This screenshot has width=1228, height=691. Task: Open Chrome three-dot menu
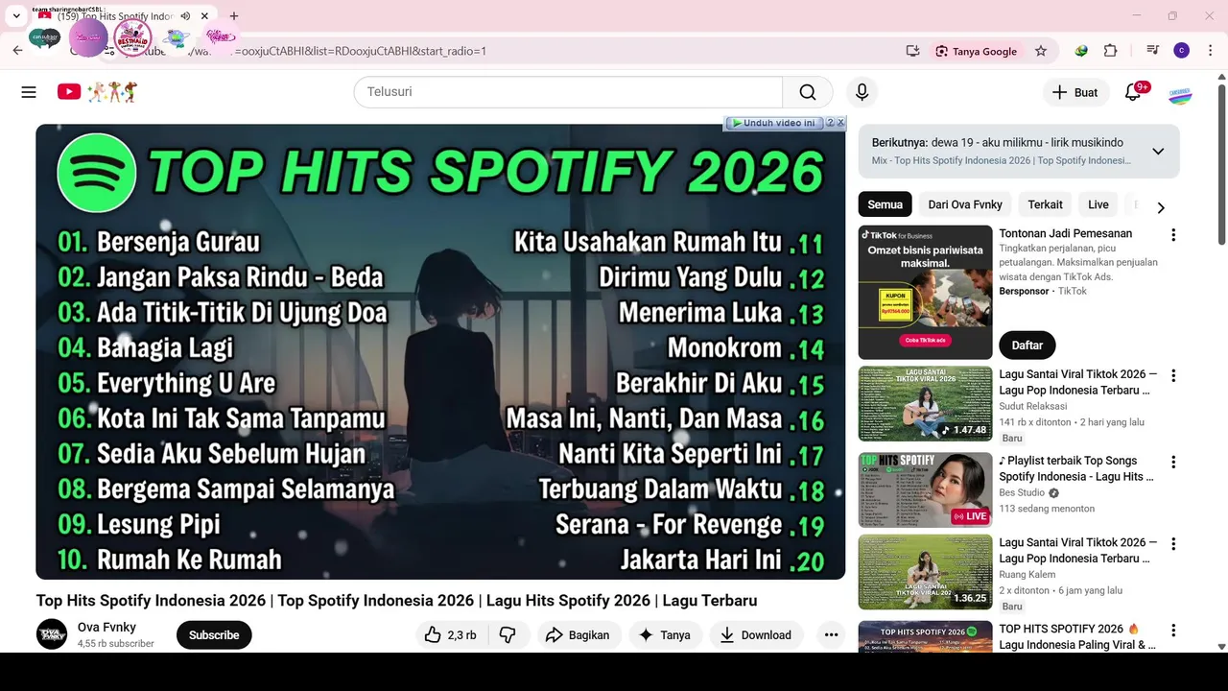(1211, 51)
